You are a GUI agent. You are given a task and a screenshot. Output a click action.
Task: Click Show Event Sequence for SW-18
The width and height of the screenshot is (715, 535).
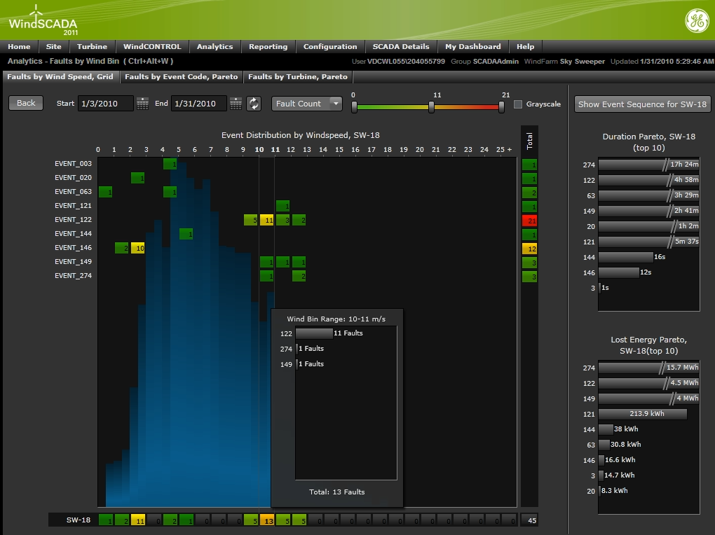[643, 104]
